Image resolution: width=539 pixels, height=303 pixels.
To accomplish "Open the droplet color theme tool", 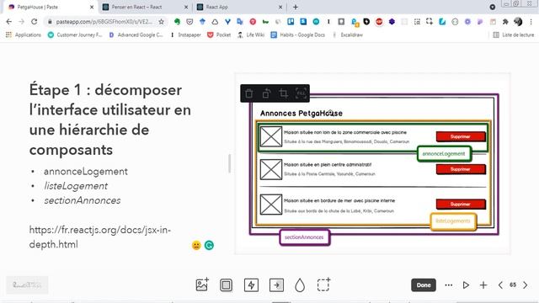I will pos(300,285).
